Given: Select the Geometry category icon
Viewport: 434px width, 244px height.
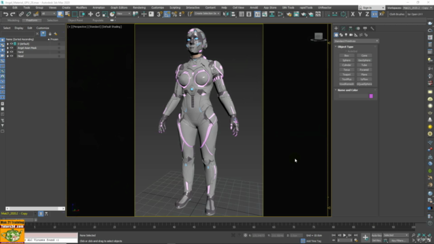Looking at the screenshot, I should coord(336,35).
